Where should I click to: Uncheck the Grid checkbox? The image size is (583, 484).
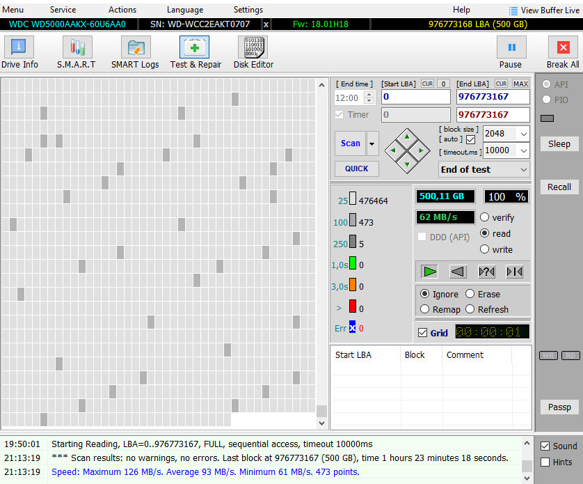[x=423, y=333]
